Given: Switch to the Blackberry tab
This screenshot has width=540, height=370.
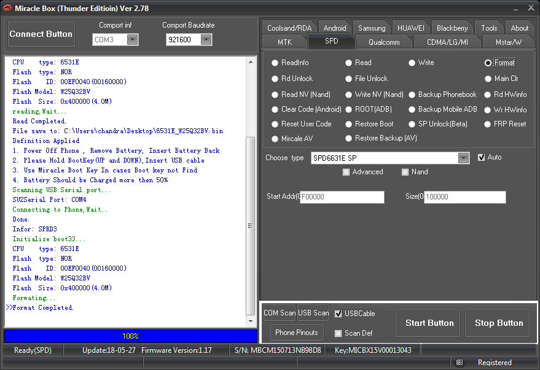Looking at the screenshot, I should (x=452, y=28).
